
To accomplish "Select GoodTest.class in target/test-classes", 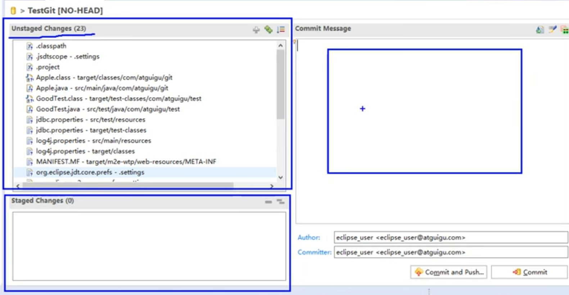I will coord(119,98).
